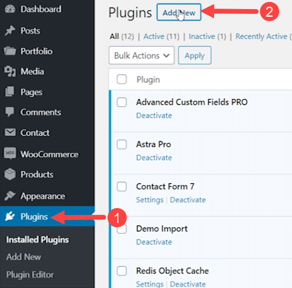Click the Appearance paintbrush icon
The width and height of the screenshot is (292, 288).
pos(10,196)
